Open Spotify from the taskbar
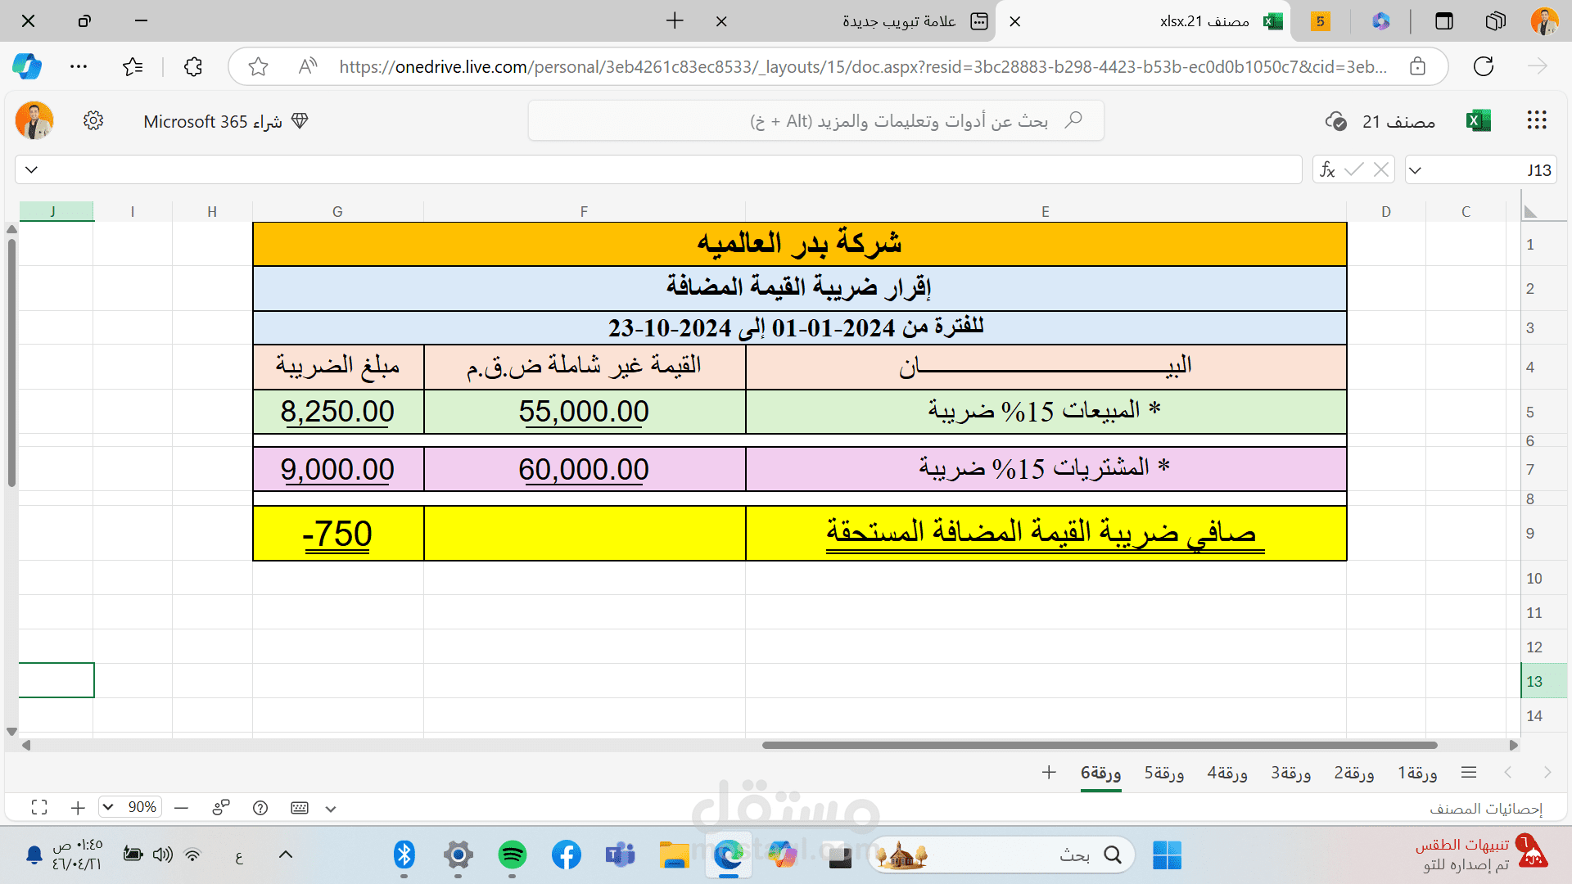This screenshot has width=1572, height=884. [513, 855]
